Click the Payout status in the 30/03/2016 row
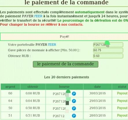The width and height of the screenshot is (128, 120). point(122,93)
